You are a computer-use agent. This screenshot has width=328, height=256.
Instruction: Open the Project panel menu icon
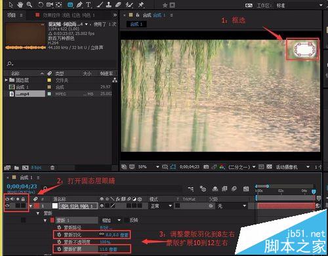(x=21, y=15)
